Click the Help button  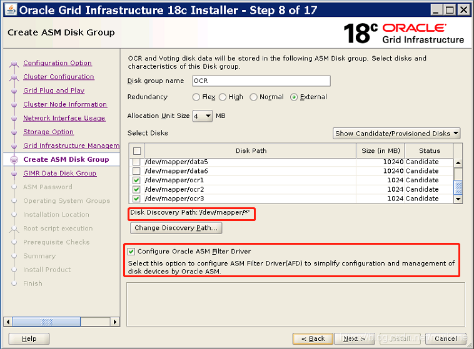click(x=29, y=339)
